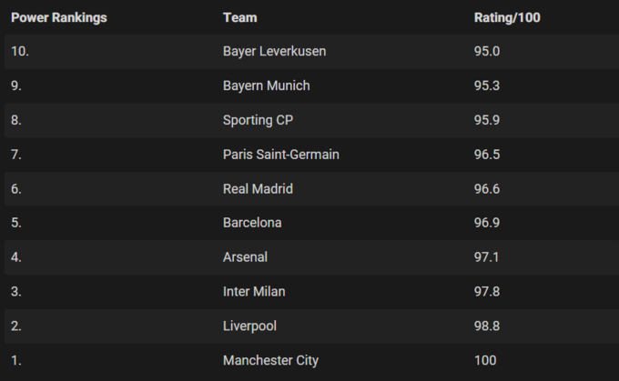This screenshot has height=381, width=619.
Task: Click Manchester City's 100 rating
Action: tap(485, 360)
